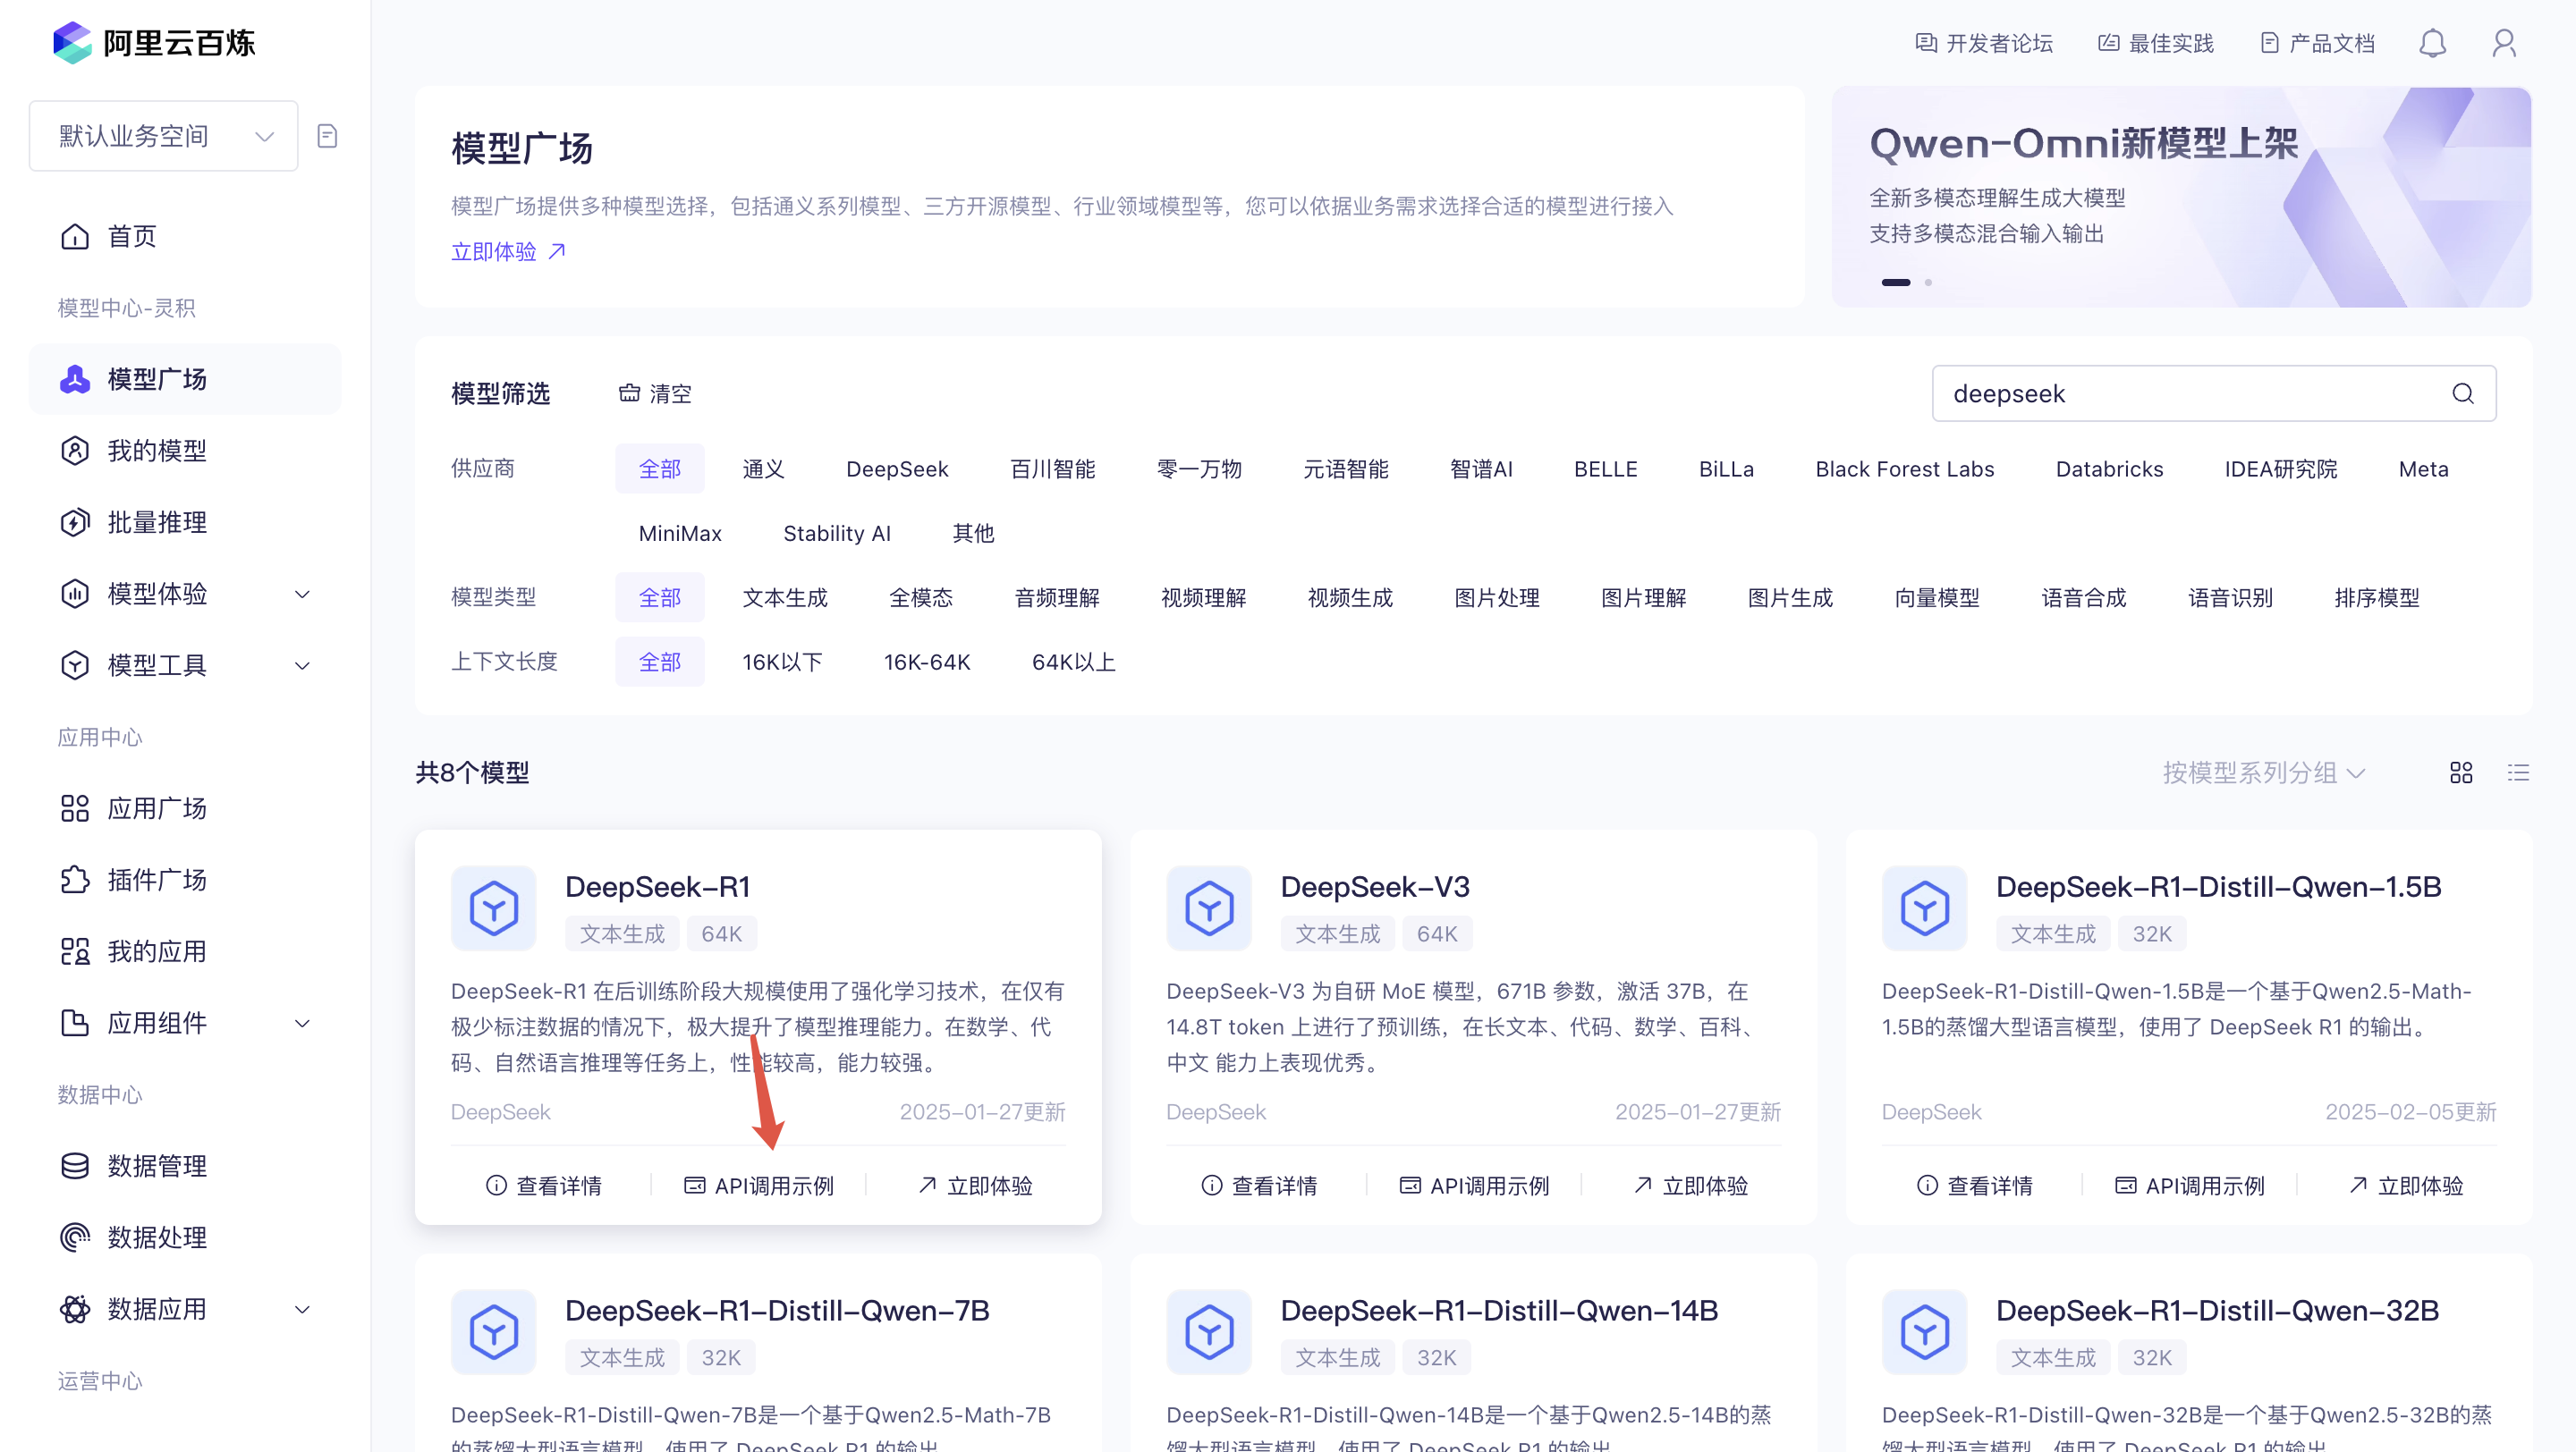Click 查看详情 on the DeepSeek-R1 card
This screenshot has width=2576, height=1452.
(544, 1186)
